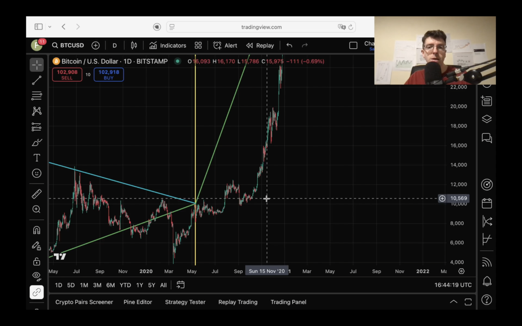Open the Trading Panel tab
522x326 pixels.
[289, 302]
